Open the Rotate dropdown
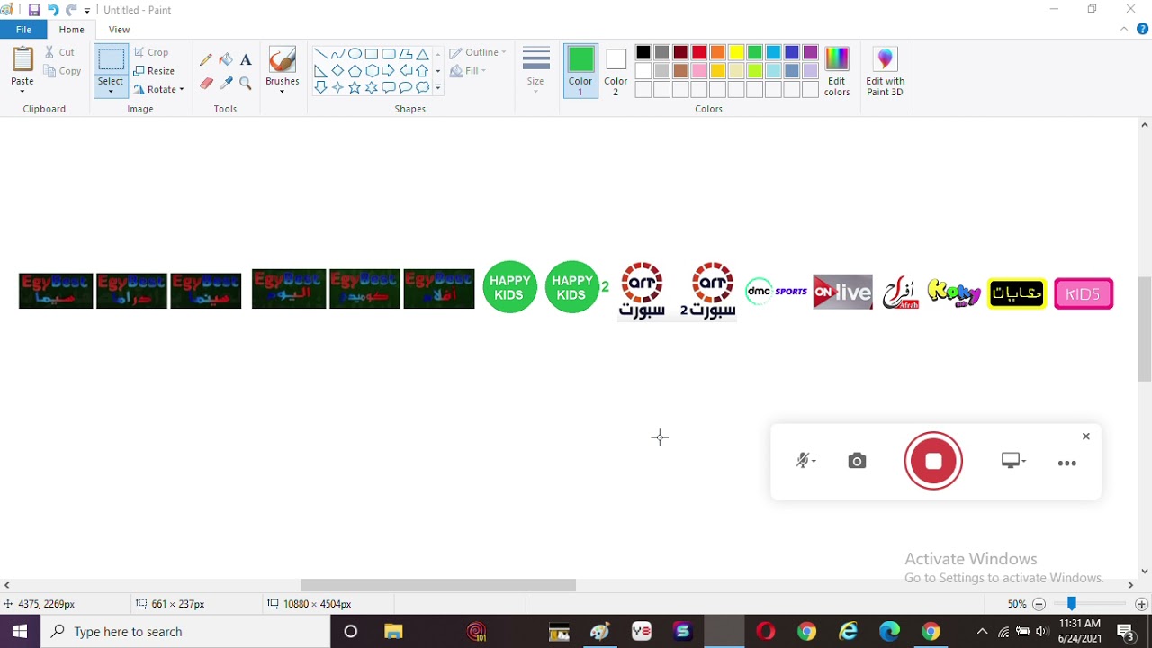 159,89
